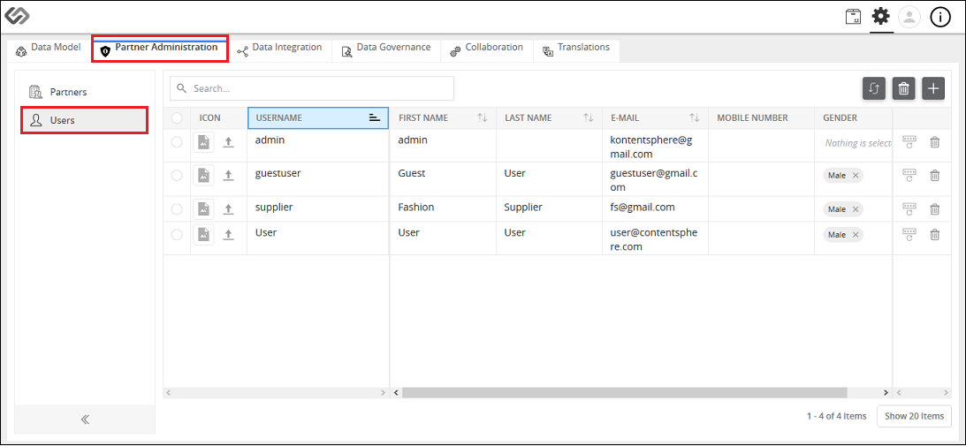966x446 pixels.
Task: Click left arrow of main horizontal scrollbar
Action: coord(396,392)
